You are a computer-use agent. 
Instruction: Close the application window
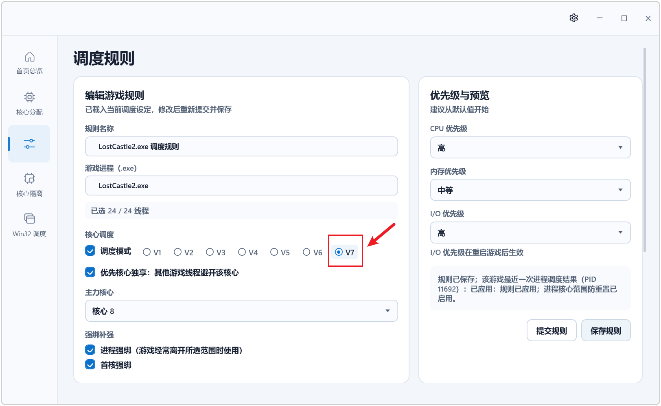(x=648, y=18)
